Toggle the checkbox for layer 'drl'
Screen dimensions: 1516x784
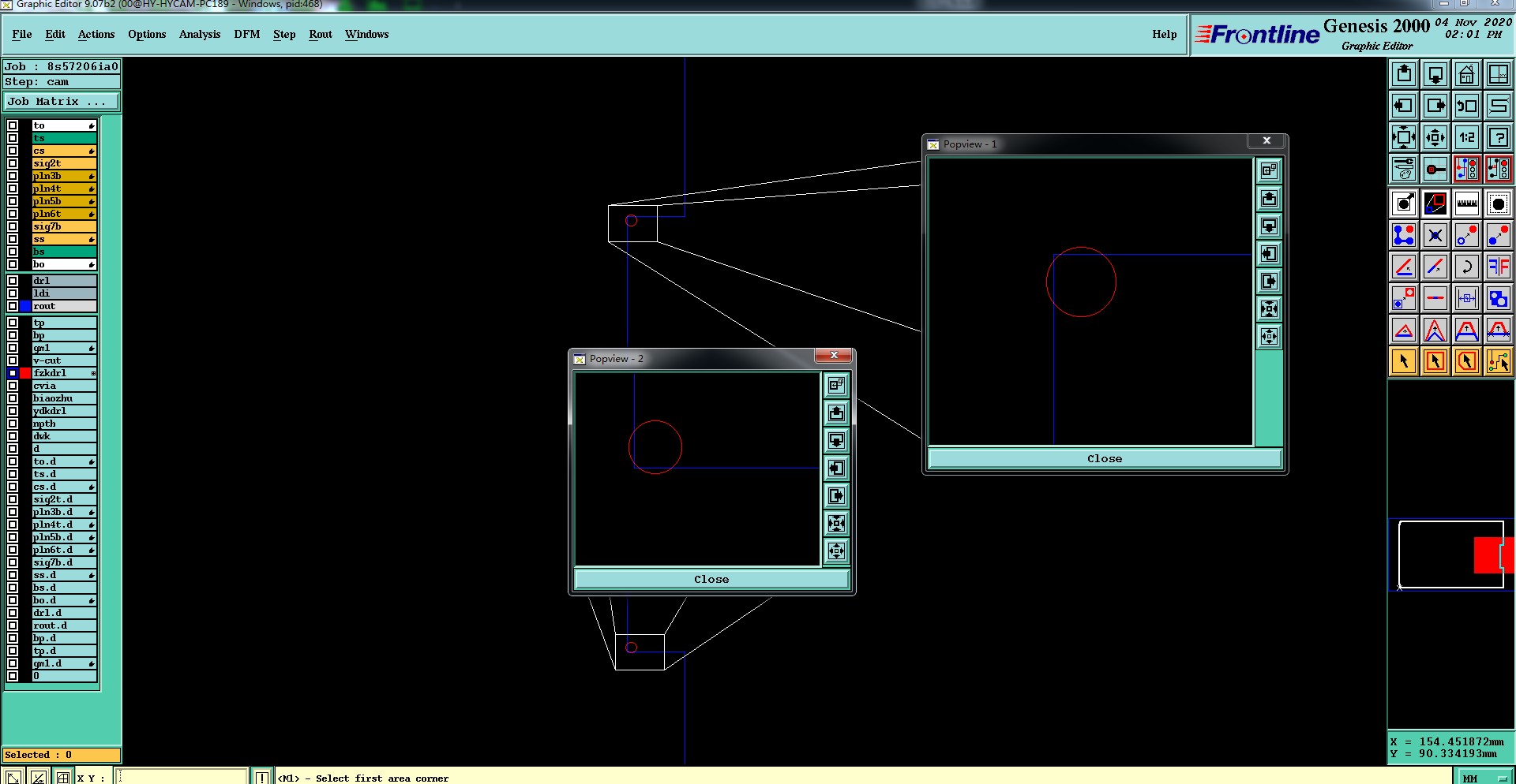(x=13, y=281)
